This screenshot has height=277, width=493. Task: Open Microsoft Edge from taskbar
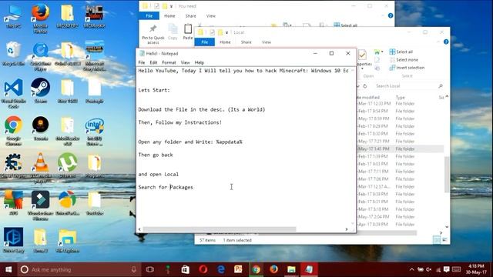coord(221,269)
